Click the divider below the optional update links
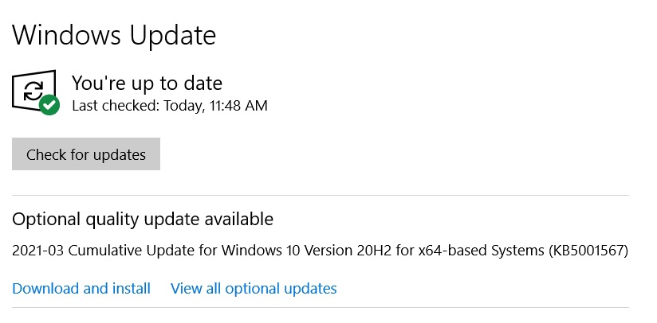 pos(320,307)
